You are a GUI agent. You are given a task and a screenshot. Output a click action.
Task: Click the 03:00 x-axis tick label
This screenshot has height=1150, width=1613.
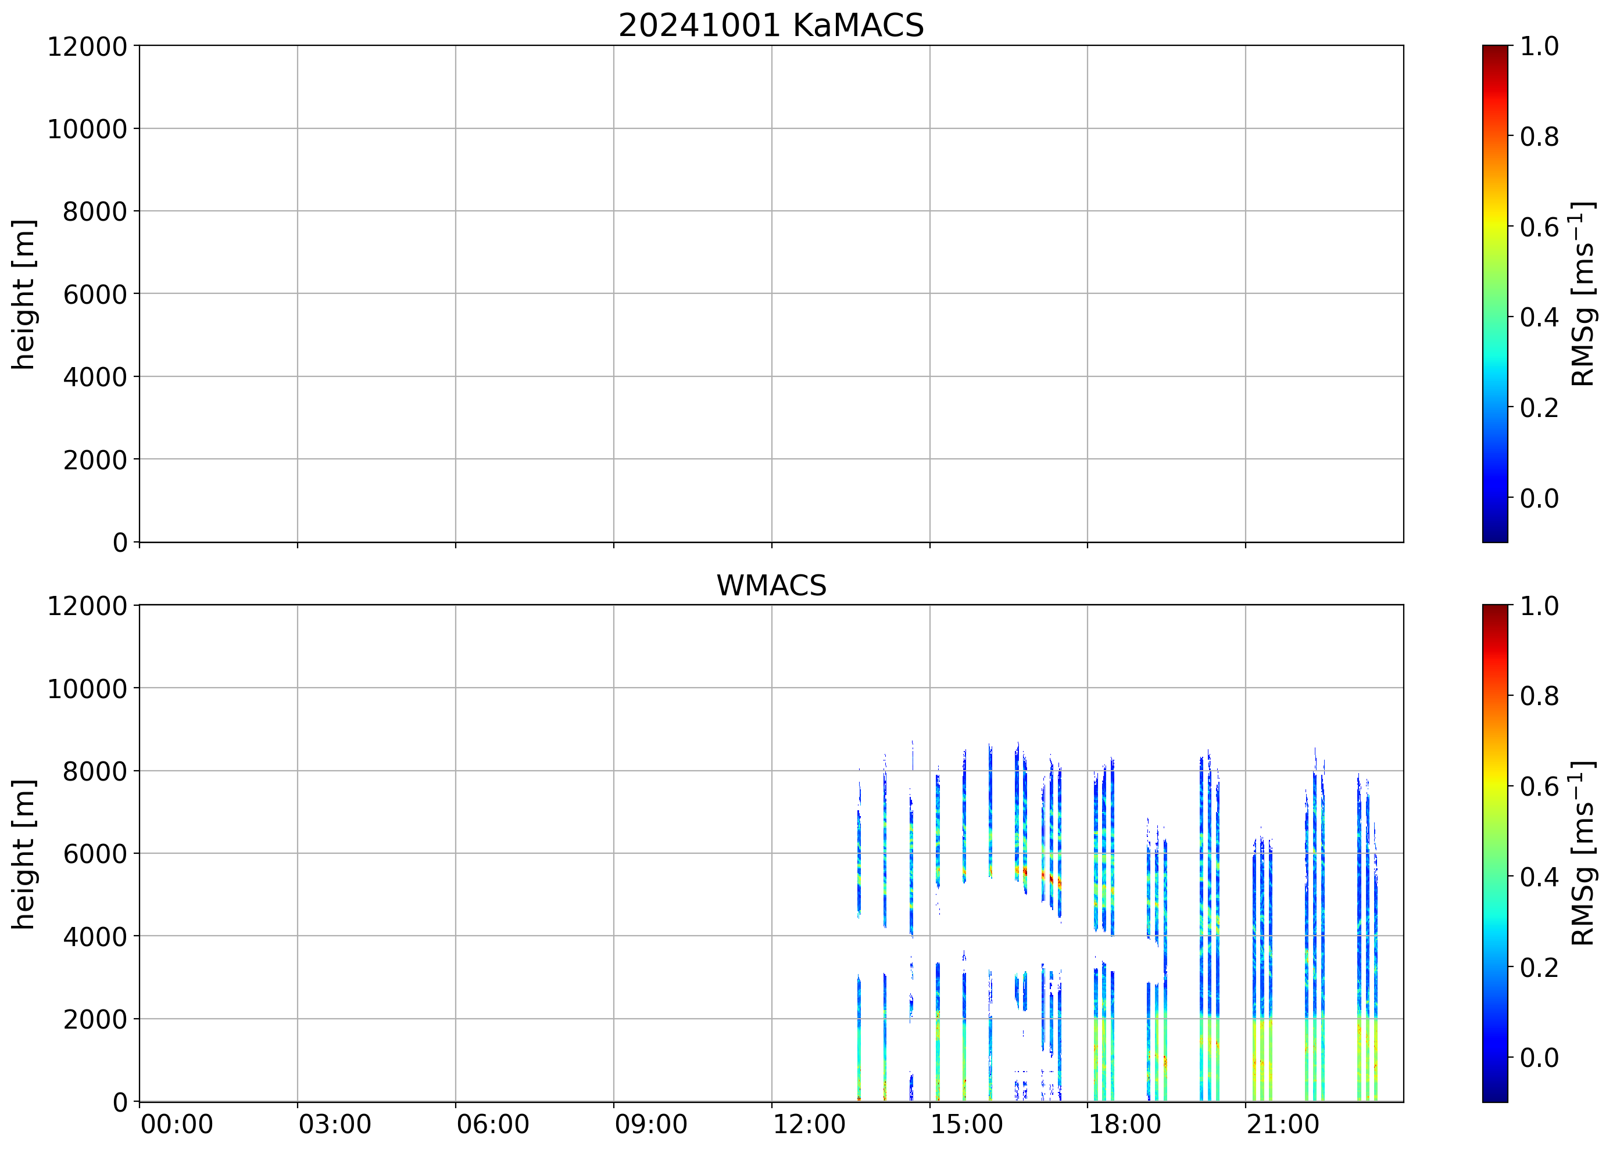tap(334, 1124)
